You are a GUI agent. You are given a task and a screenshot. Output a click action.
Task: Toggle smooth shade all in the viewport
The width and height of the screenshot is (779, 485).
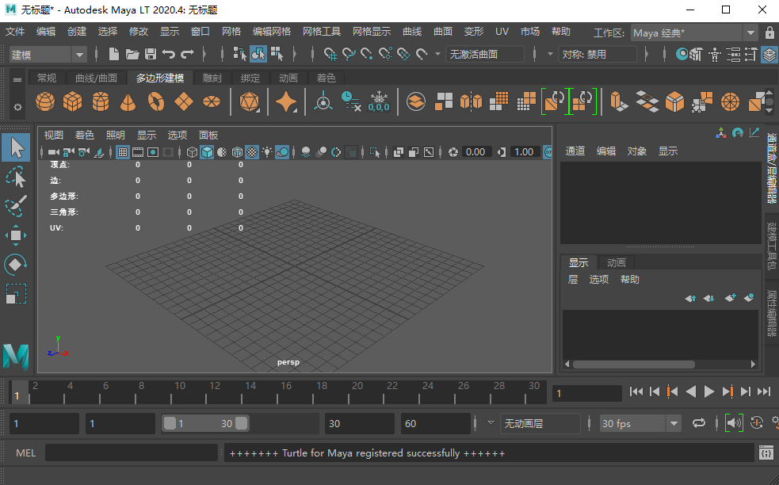pos(207,152)
